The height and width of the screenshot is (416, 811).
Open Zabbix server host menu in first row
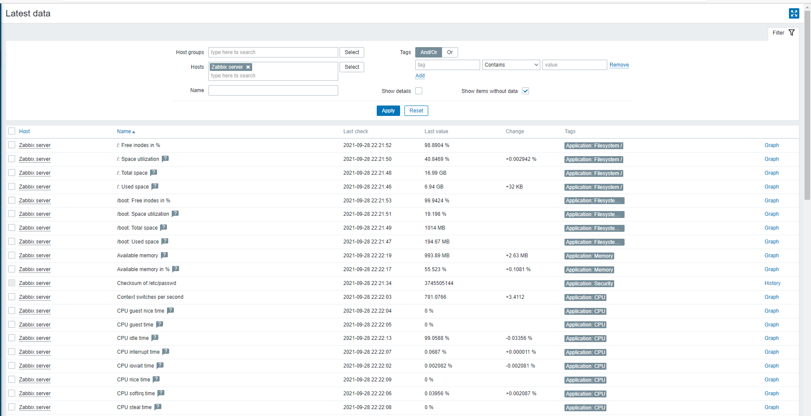pyautogui.click(x=35, y=145)
